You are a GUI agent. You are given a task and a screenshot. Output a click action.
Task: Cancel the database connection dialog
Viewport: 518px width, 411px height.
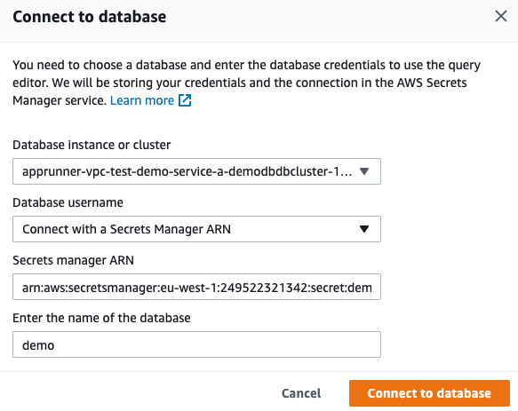[x=301, y=393]
